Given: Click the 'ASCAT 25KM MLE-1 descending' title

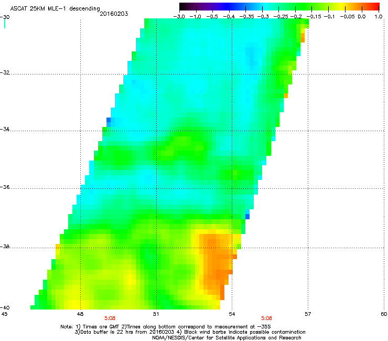Looking at the screenshot, I should click(x=55, y=8).
